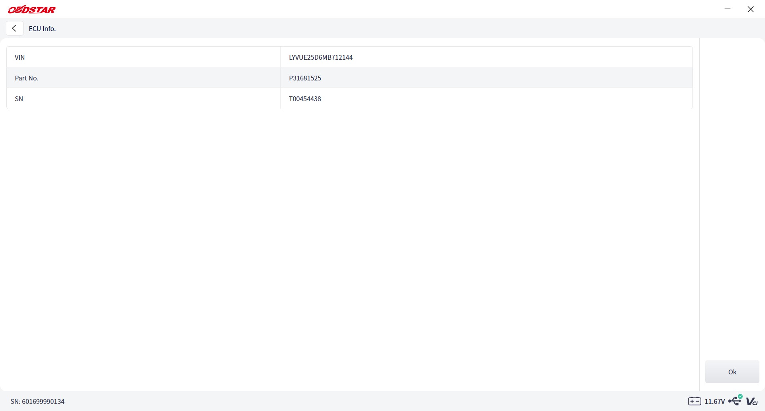
Task: Click the 11.67V voltage reading
Action: [x=715, y=401]
